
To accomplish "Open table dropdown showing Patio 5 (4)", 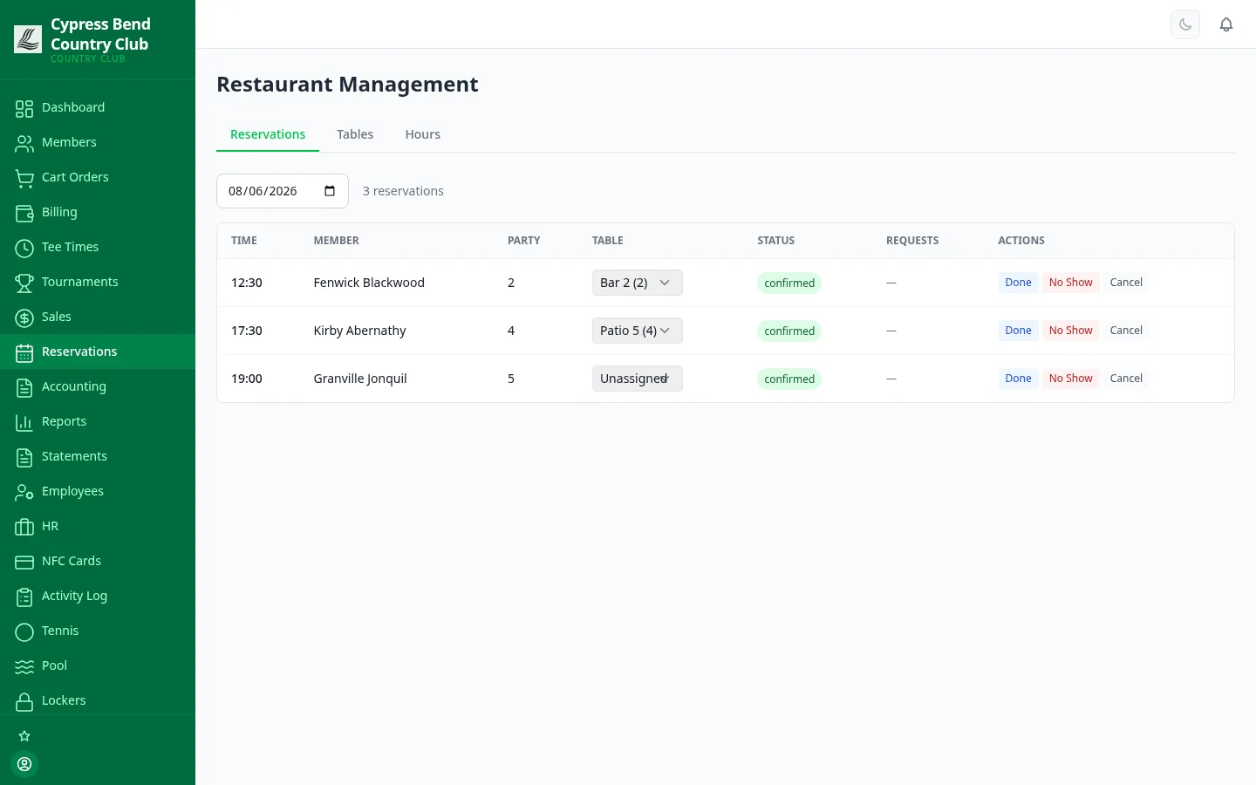I will 638,331.
